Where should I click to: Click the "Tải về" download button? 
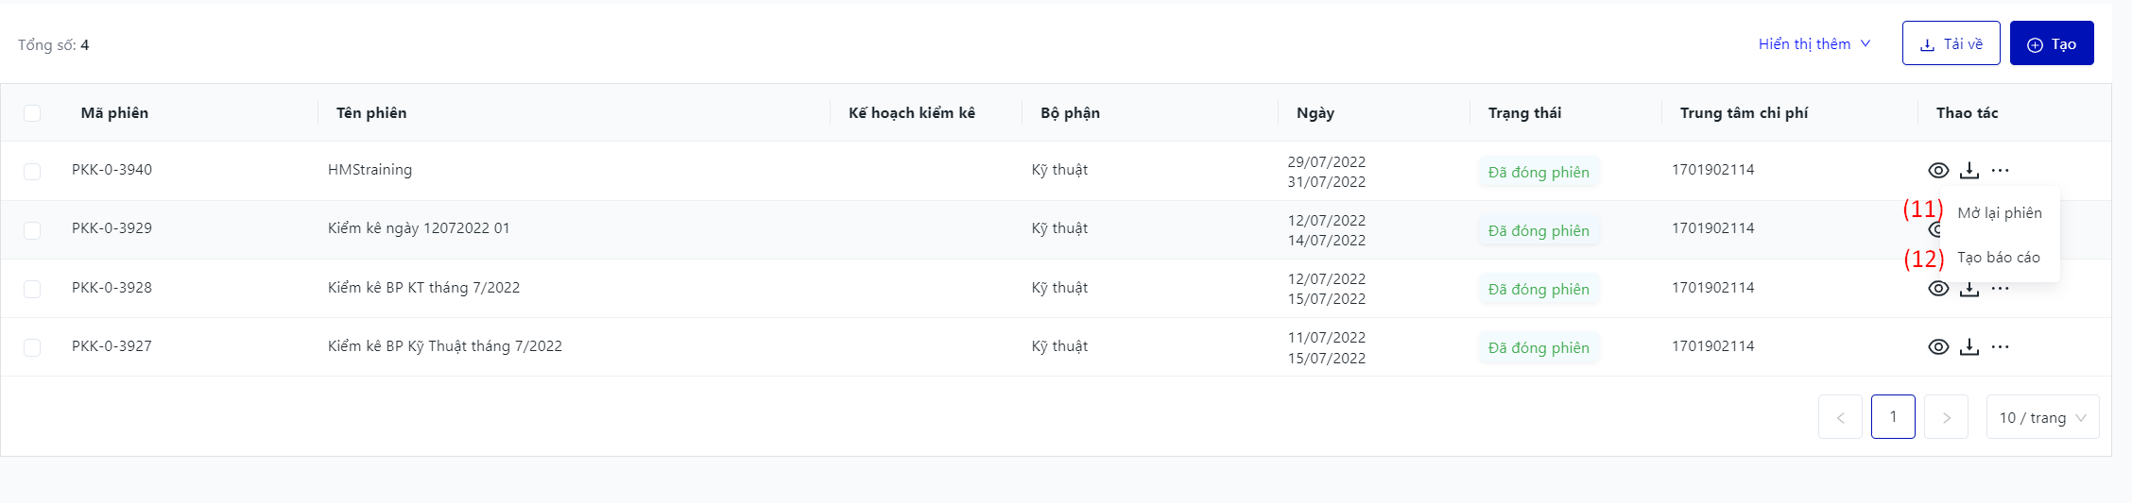1951,43
